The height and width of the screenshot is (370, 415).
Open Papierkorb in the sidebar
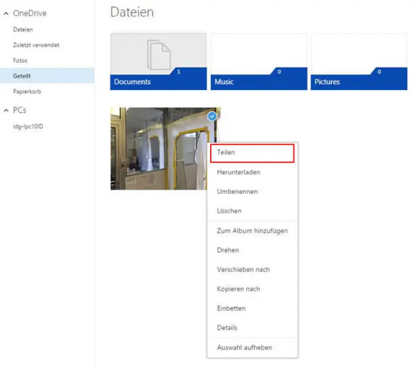point(27,92)
